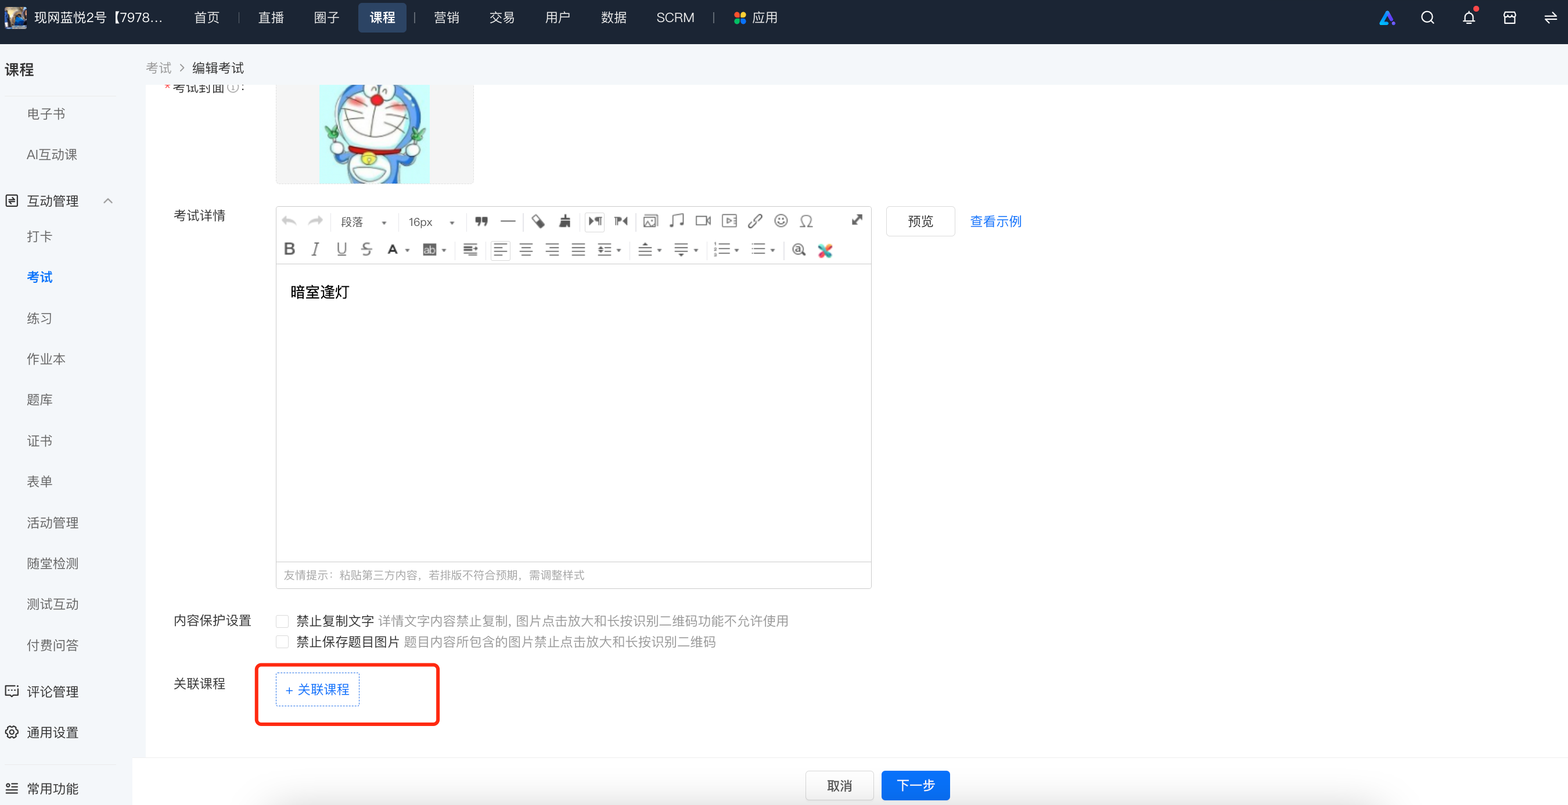Insert horizontal line in editor

pyautogui.click(x=508, y=221)
